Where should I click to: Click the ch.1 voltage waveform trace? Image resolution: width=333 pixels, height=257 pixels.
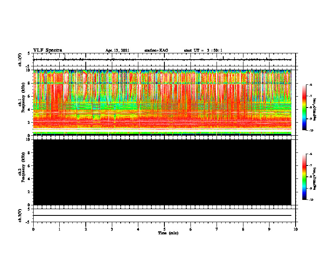[x=162, y=60]
